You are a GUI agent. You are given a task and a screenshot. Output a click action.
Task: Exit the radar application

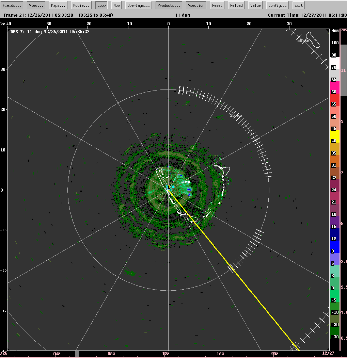tap(298, 5)
